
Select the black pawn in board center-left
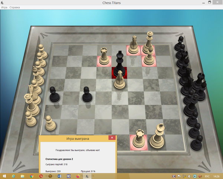[x=87, y=94]
